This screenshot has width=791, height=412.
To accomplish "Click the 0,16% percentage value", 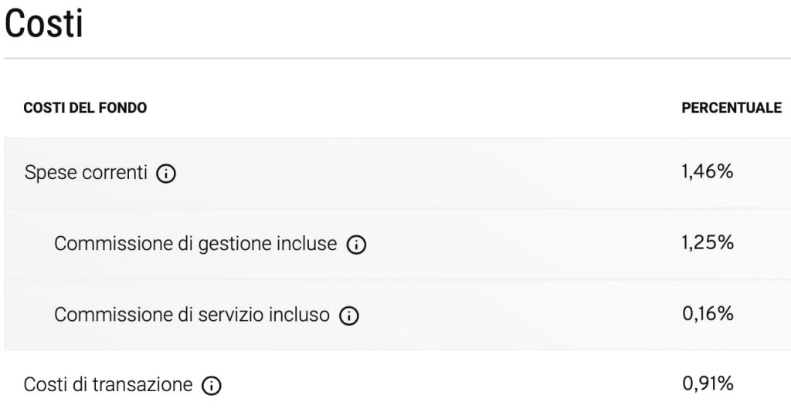I will pyautogui.click(x=708, y=314).
